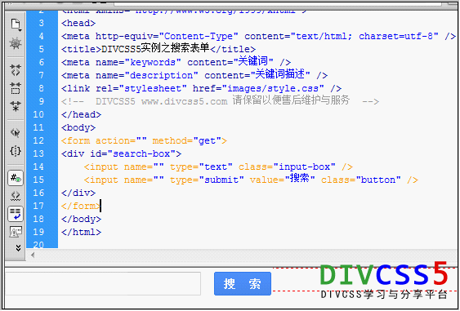The height and width of the screenshot is (311, 460).
Task: Expand all collapsed code with asterisk icon
Action: coord(16,106)
